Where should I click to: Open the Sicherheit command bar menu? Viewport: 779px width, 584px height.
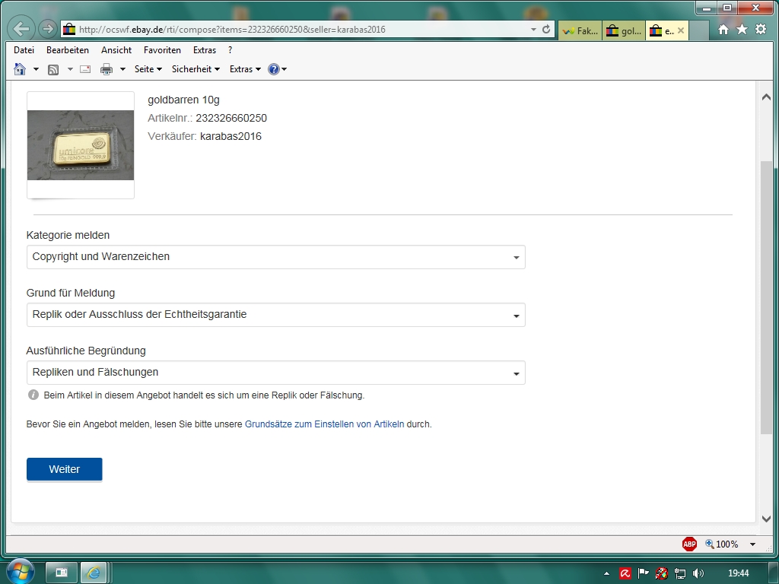[x=196, y=69]
